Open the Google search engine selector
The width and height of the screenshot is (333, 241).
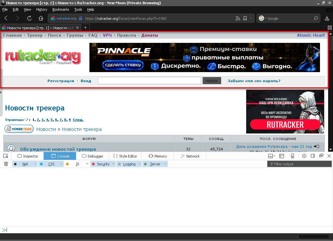(x=262, y=18)
